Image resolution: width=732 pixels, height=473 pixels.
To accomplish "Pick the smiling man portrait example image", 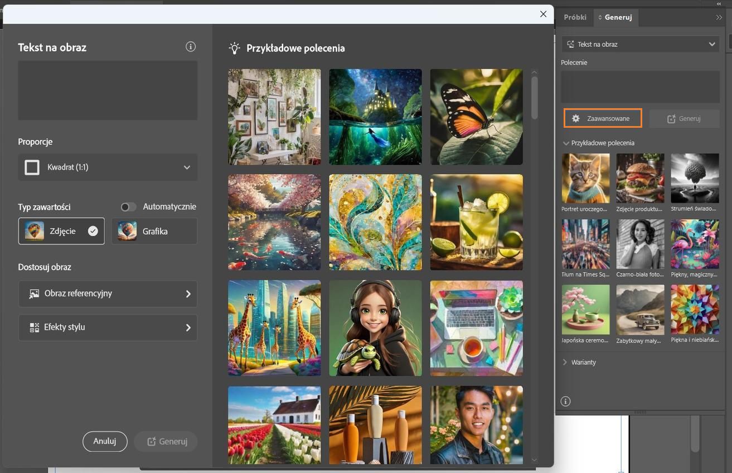I will (x=477, y=425).
